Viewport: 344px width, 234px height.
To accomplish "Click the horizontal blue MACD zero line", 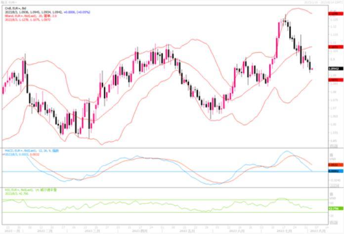I will click(x=148, y=171).
